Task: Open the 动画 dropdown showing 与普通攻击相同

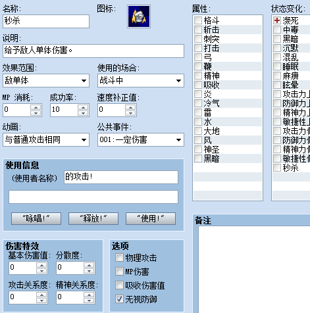Action: [46, 139]
